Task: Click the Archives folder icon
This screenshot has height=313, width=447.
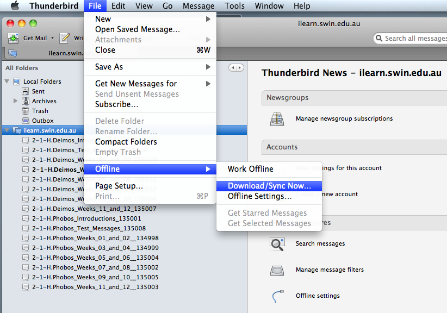Action: pos(26,101)
